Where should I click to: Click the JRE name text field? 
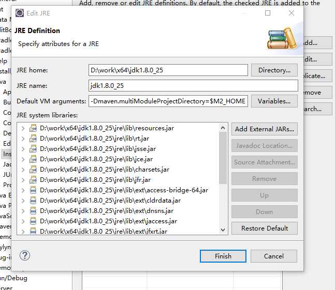click(193, 86)
